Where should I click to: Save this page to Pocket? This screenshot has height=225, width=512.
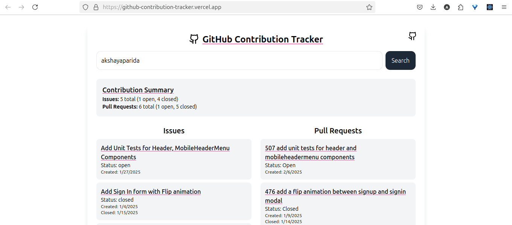(419, 7)
